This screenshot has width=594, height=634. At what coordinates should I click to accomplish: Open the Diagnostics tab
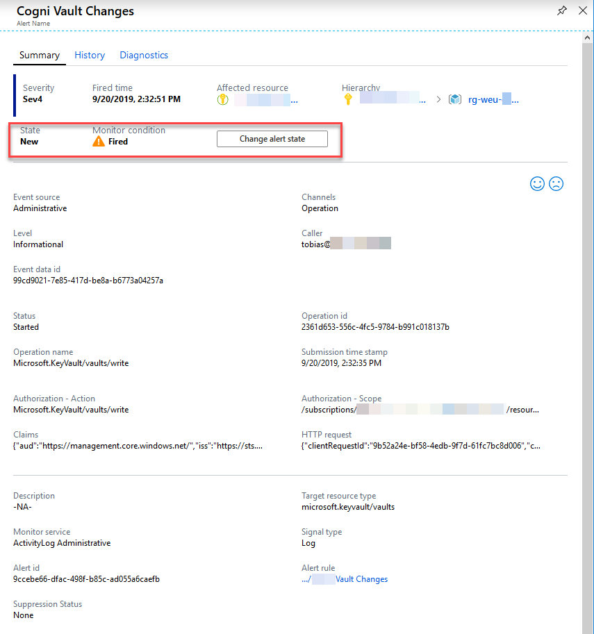click(x=144, y=56)
